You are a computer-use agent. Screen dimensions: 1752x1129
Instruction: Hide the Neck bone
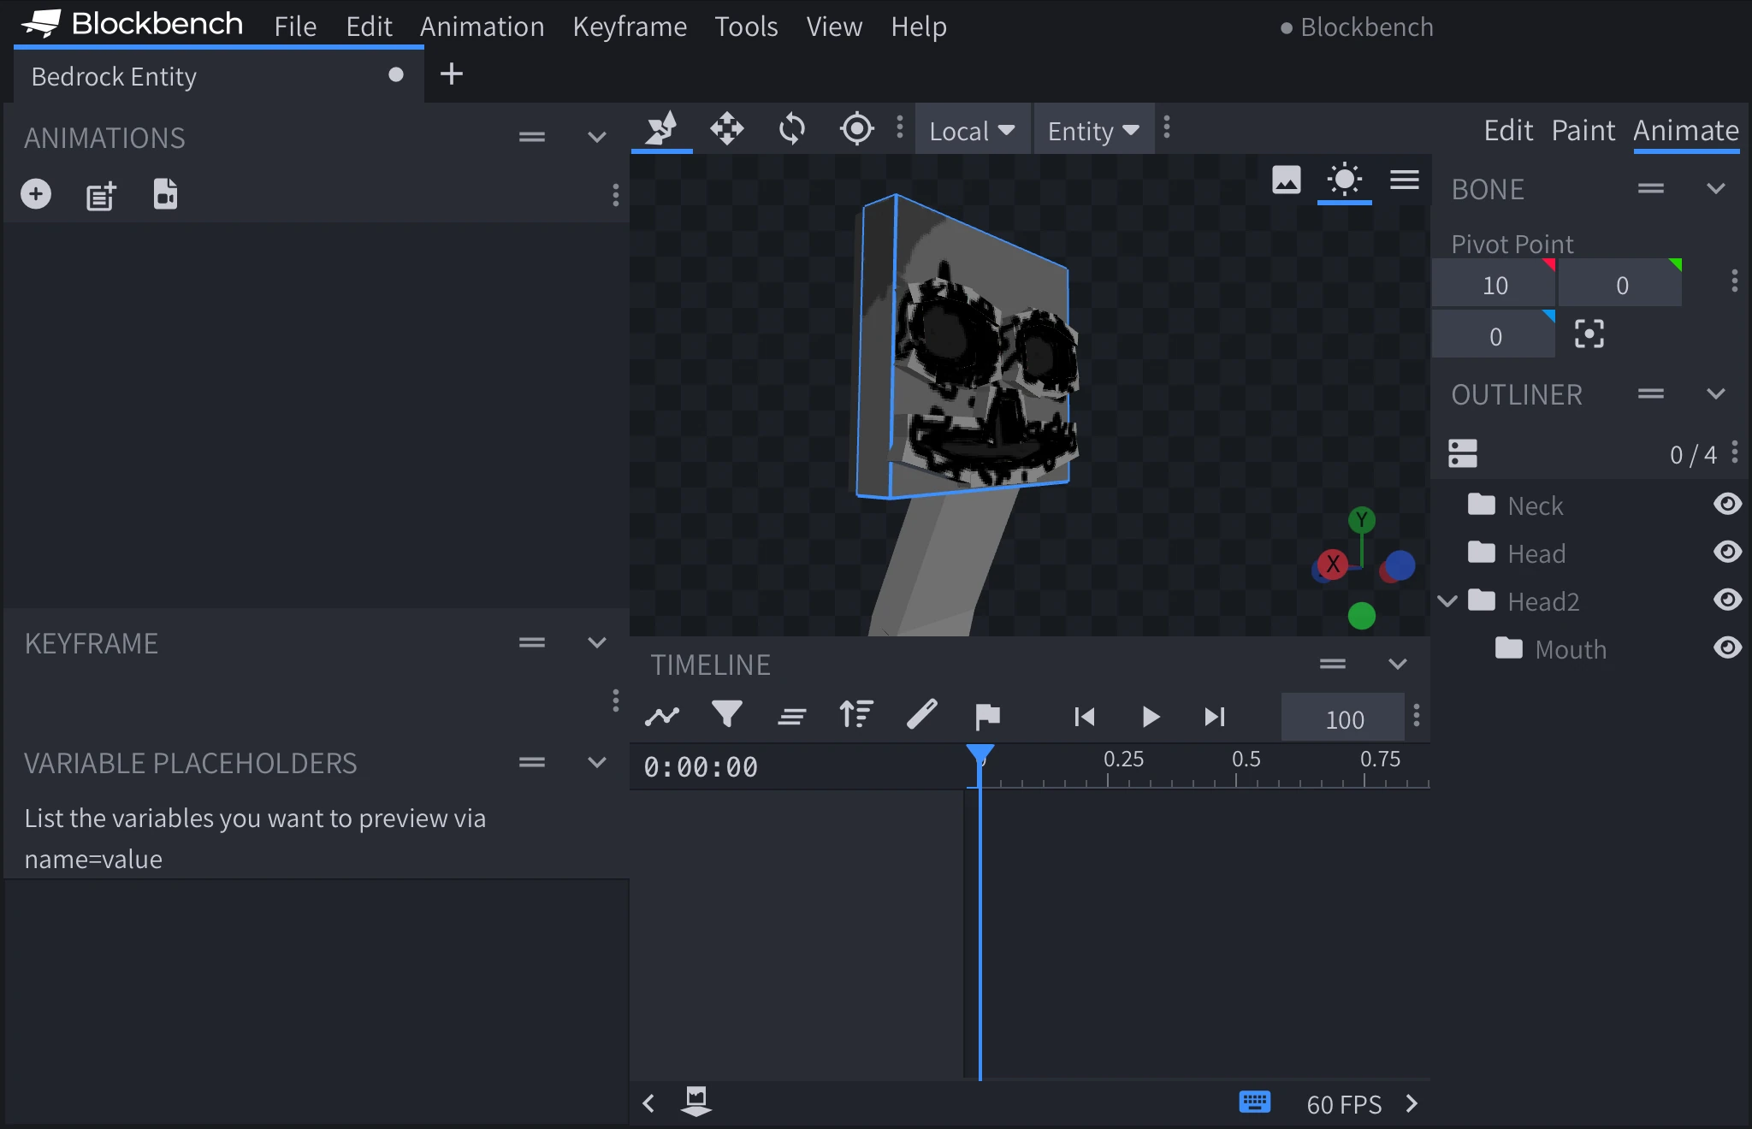[x=1728, y=505]
